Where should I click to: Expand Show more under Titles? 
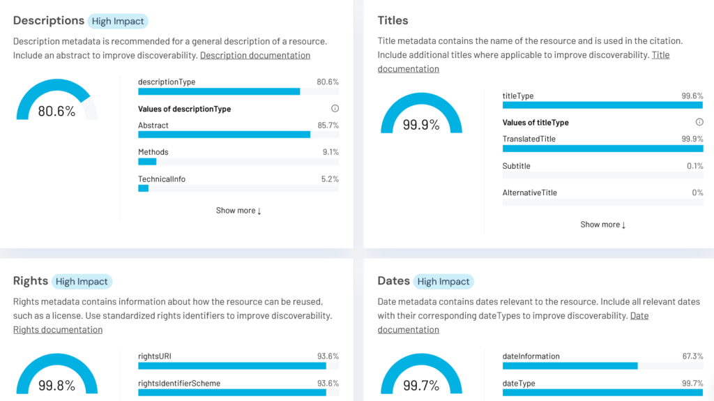pyautogui.click(x=603, y=225)
